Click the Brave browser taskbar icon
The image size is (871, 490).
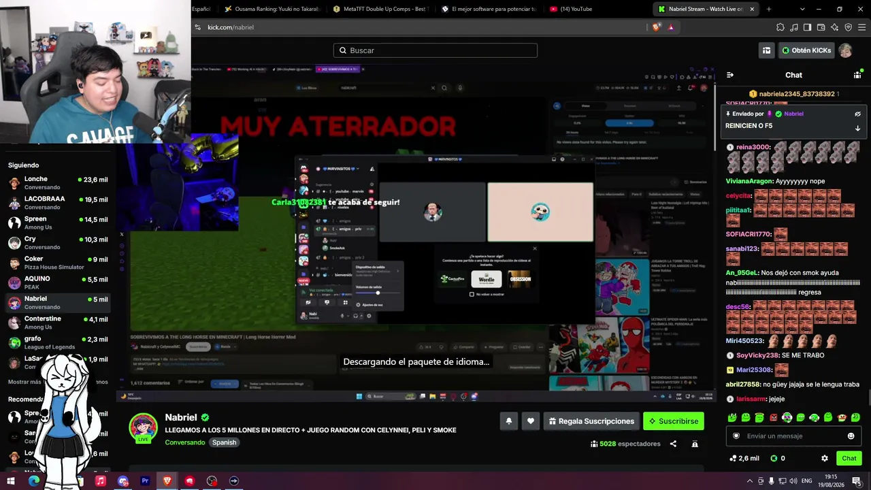tap(167, 481)
